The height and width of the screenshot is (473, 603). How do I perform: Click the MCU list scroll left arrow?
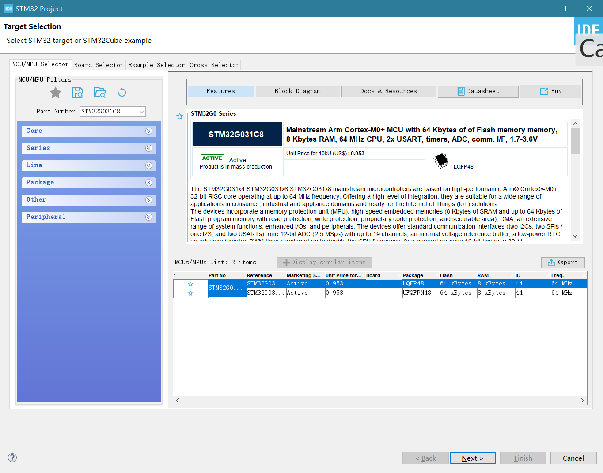[x=178, y=401]
